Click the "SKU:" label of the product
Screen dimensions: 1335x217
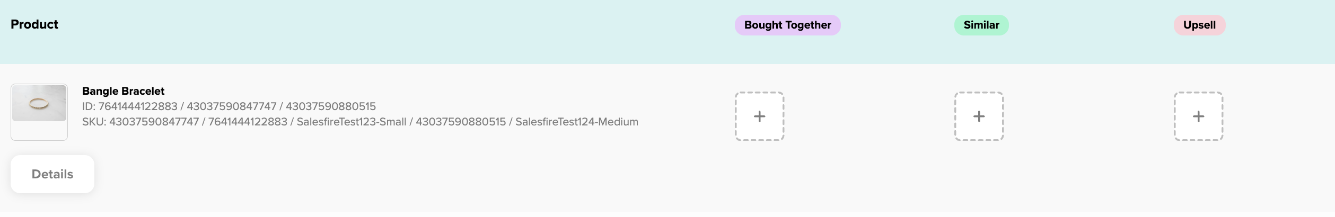[94, 122]
